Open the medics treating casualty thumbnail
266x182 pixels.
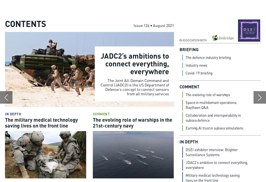coord(45,154)
